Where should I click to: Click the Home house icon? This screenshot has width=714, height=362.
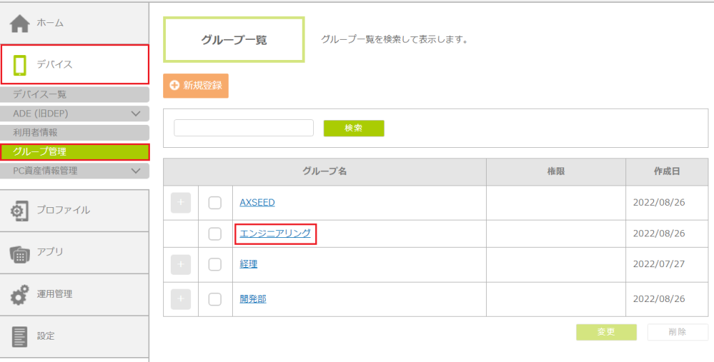click(x=20, y=23)
